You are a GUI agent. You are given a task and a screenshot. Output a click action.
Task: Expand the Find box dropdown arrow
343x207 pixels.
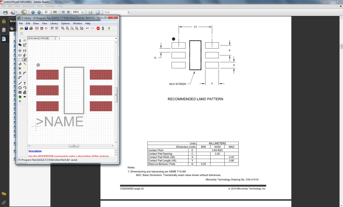coord(128,12)
